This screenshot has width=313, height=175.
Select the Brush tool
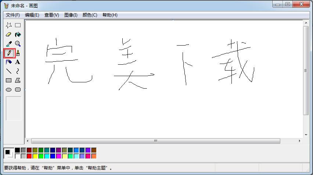tap(18, 53)
